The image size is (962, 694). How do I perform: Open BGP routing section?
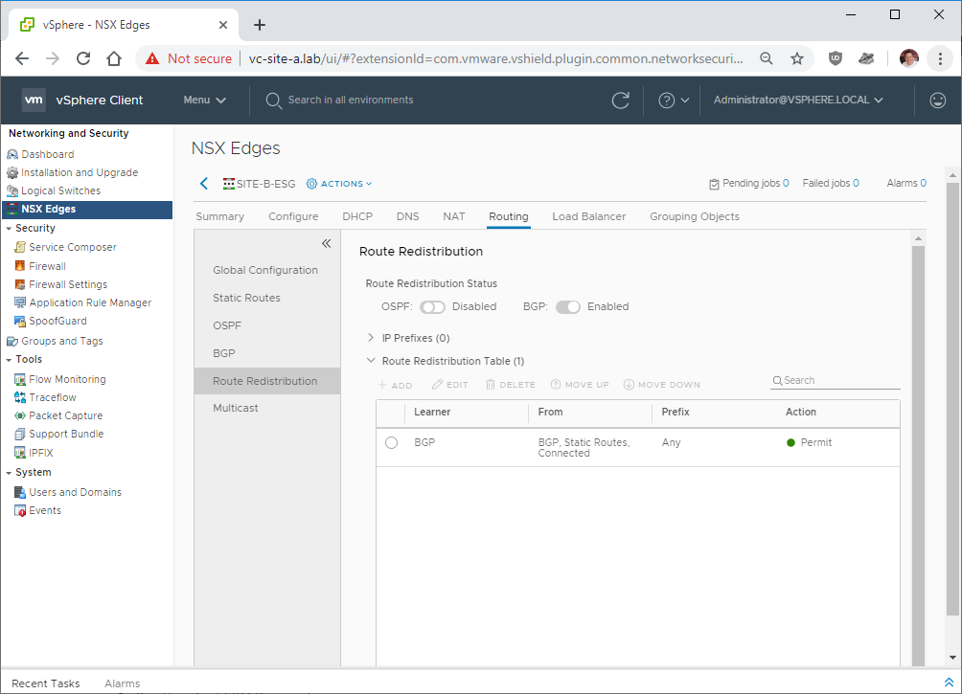[x=224, y=353]
